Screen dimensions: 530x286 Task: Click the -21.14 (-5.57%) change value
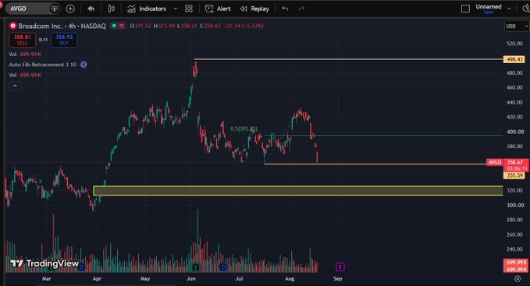point(244,26)
